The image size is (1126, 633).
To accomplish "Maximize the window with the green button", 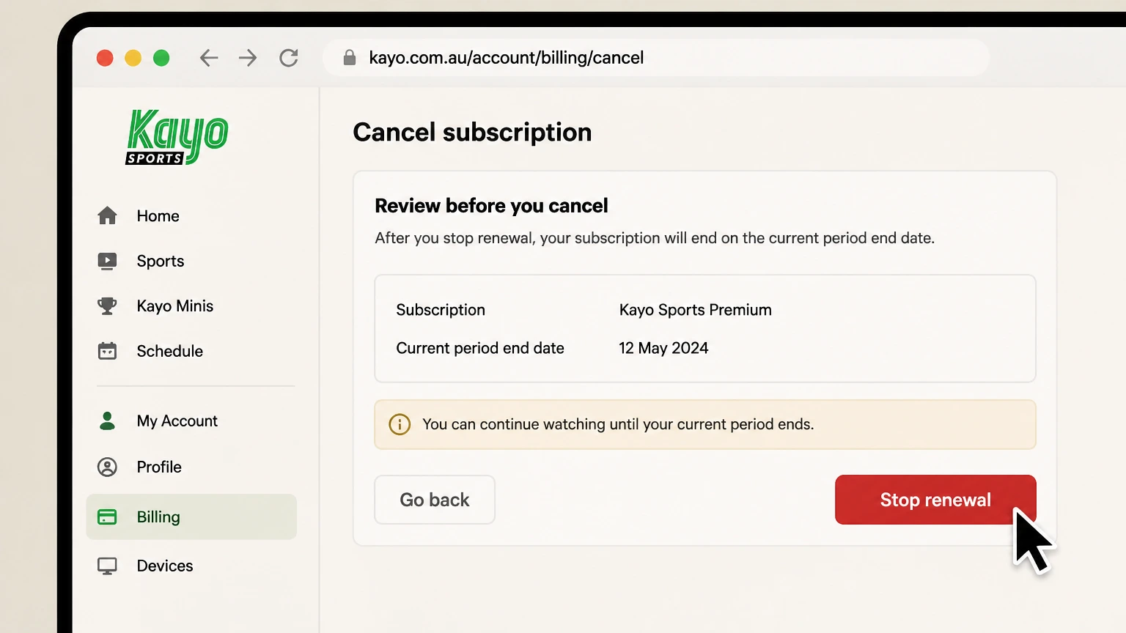I will (x=161, y=58).
